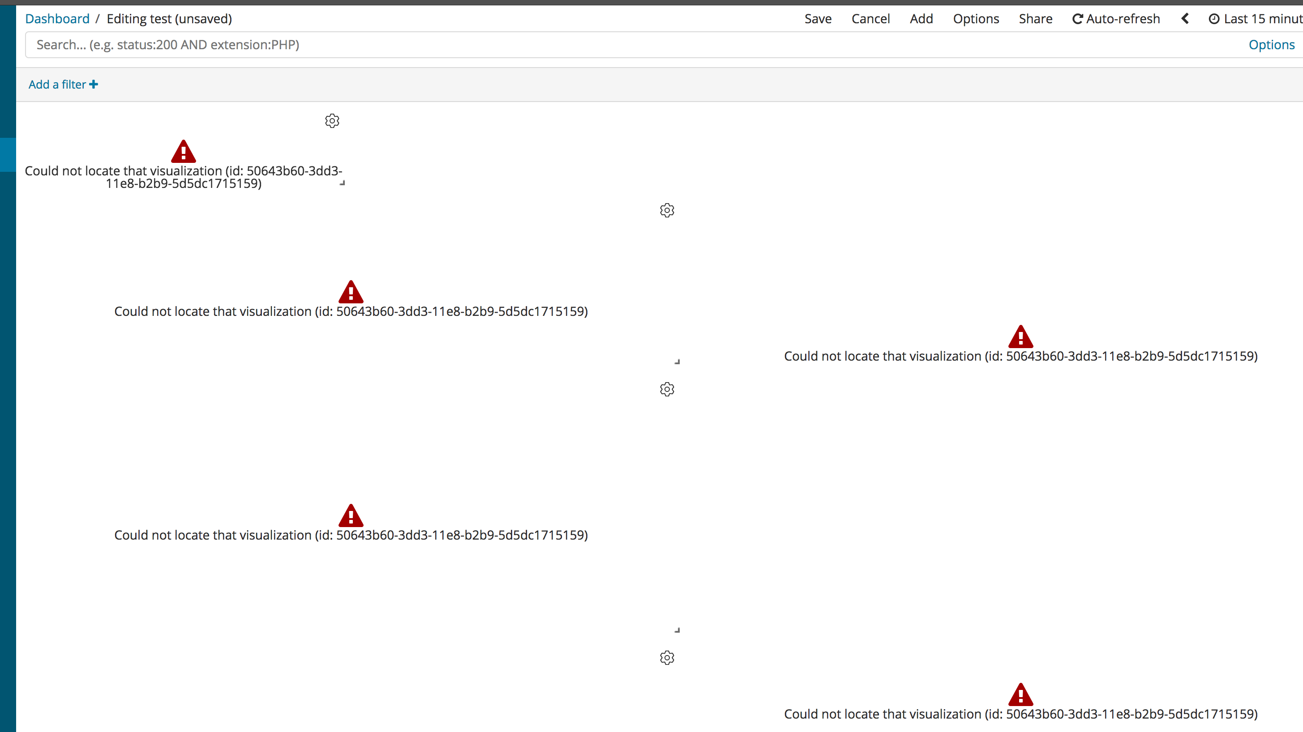Screen dimensions: 1303x732
Task: Click Options next to the search bar
Action: tap(1272, 44)
